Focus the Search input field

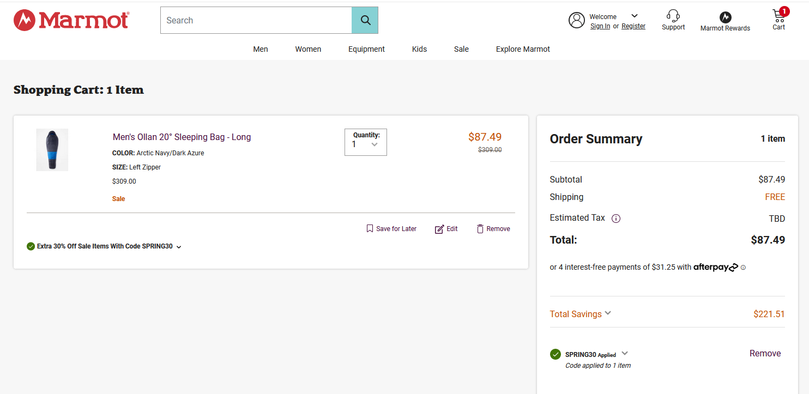pos(256,20)
